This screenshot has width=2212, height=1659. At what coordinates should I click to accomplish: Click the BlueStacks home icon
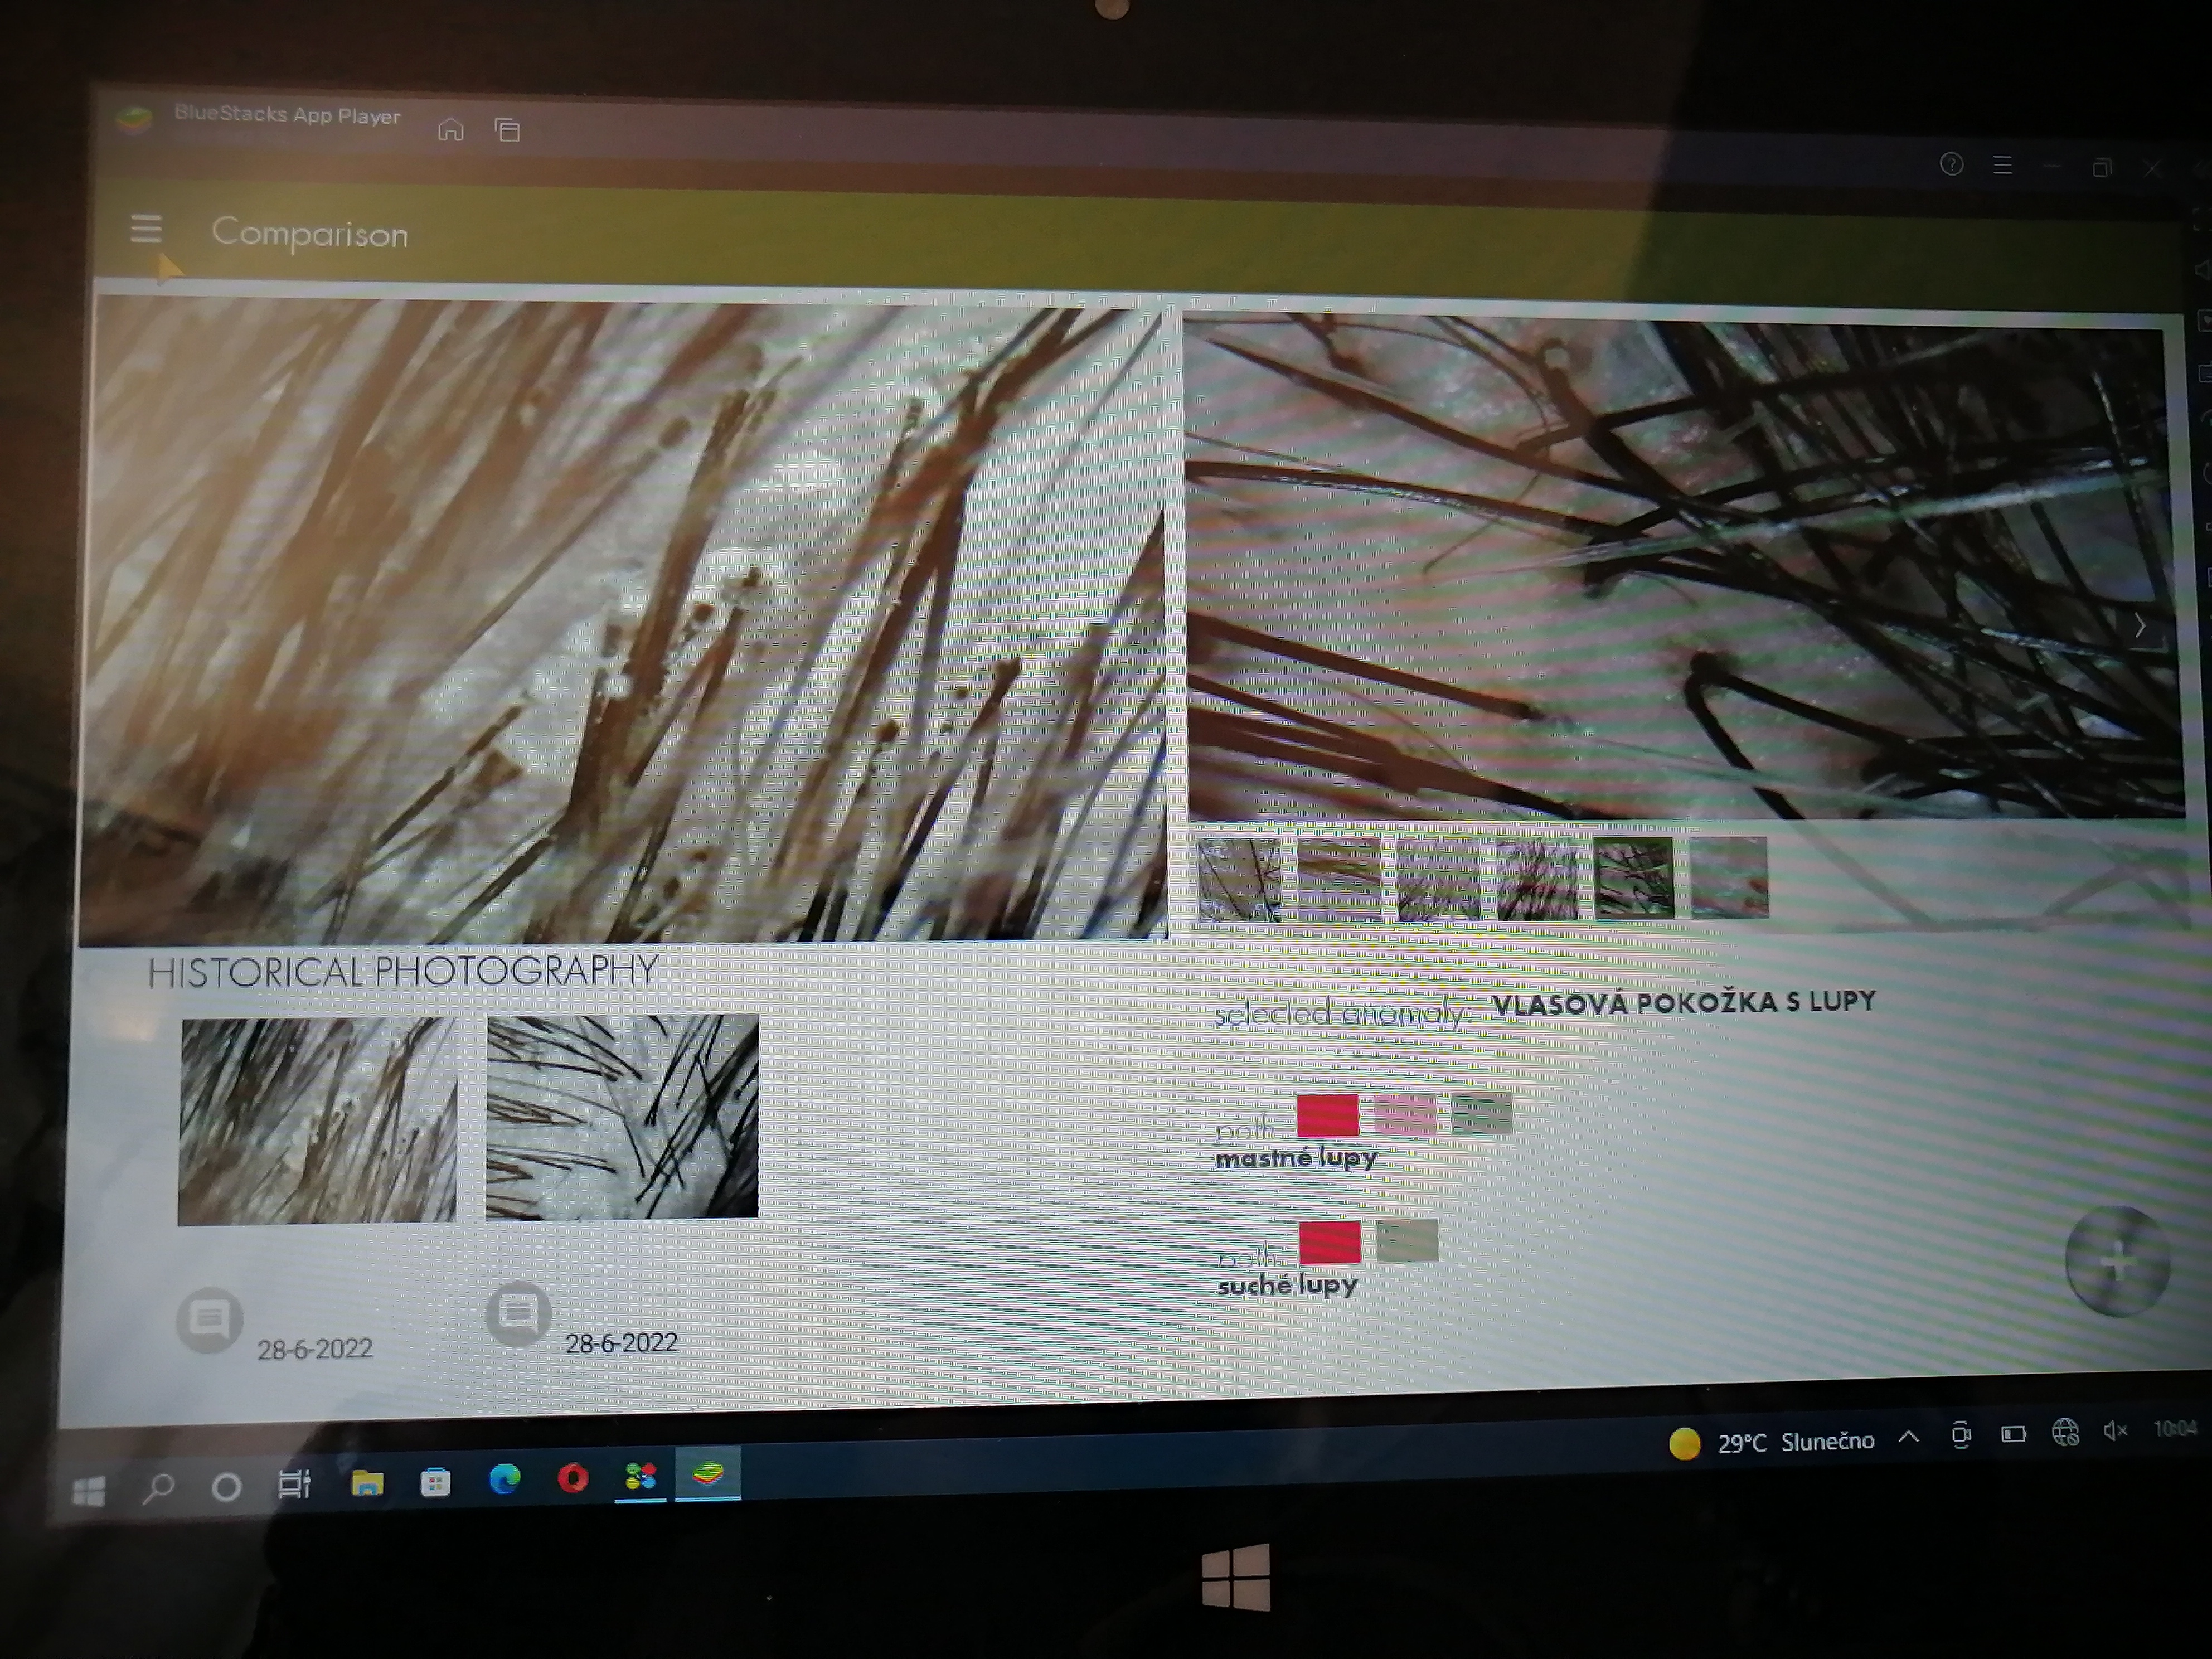[451, 129]
